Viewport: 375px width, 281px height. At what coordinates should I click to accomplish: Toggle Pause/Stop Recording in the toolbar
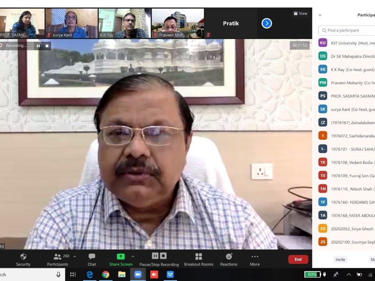[159, 256]
